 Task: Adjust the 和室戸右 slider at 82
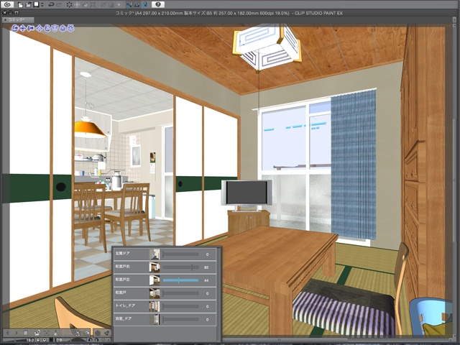[180, 267]
